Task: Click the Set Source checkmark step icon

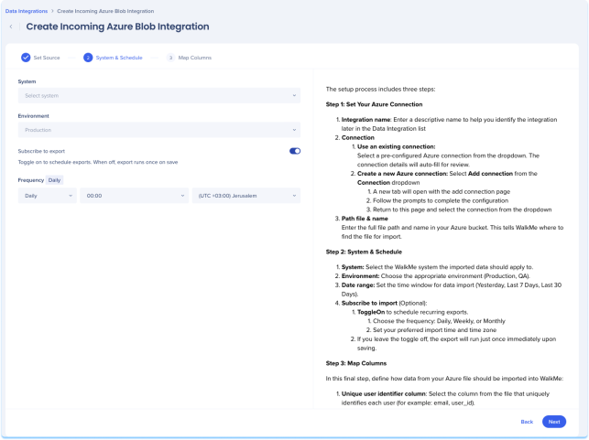Action: [26, 58]
